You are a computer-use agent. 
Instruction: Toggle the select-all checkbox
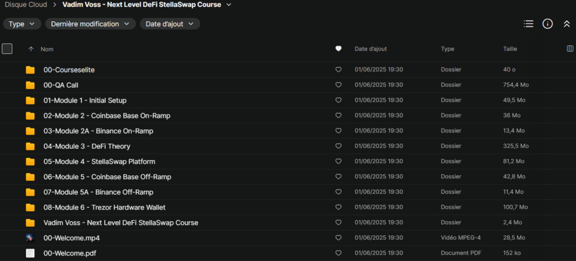[7, 49]
